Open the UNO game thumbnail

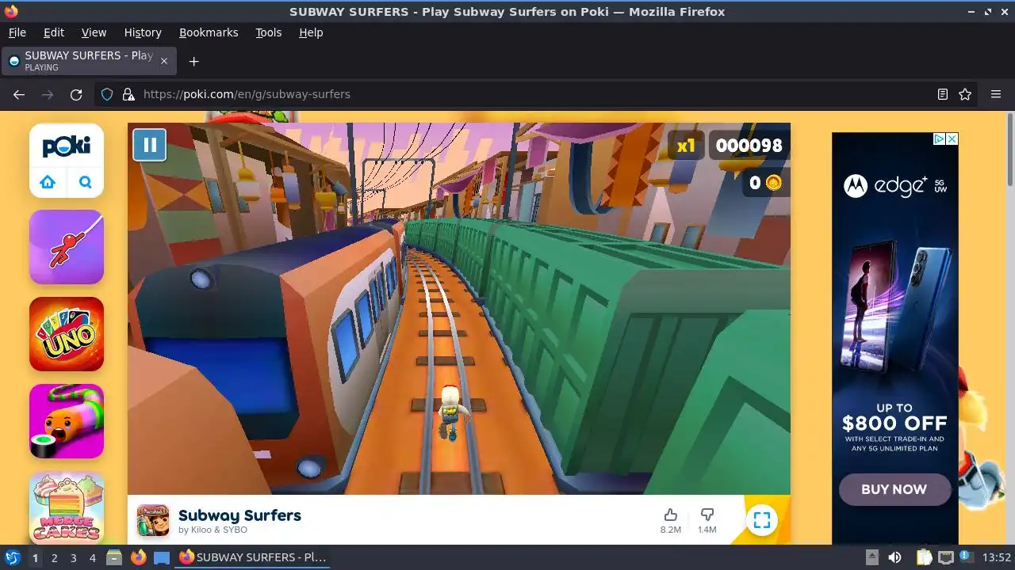pos(67,334)
